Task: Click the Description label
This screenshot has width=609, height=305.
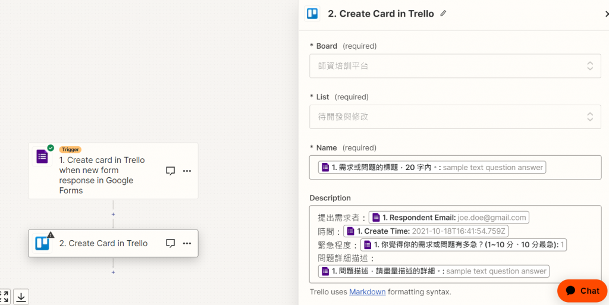Action: (330, 198)
